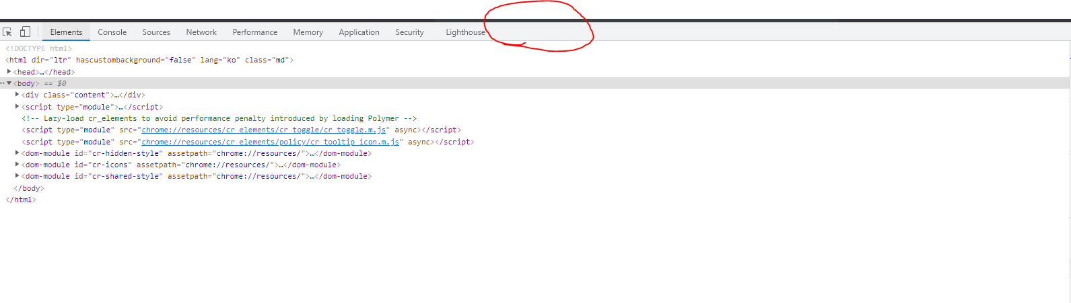Expand the cr-icons dom-module node
This screenshot has height=303, width=1071.
(18, 165)
